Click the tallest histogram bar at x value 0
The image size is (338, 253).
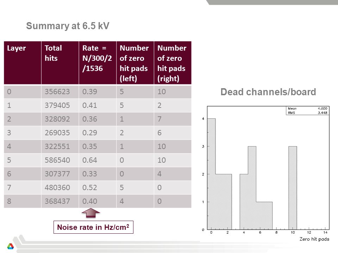211,174
